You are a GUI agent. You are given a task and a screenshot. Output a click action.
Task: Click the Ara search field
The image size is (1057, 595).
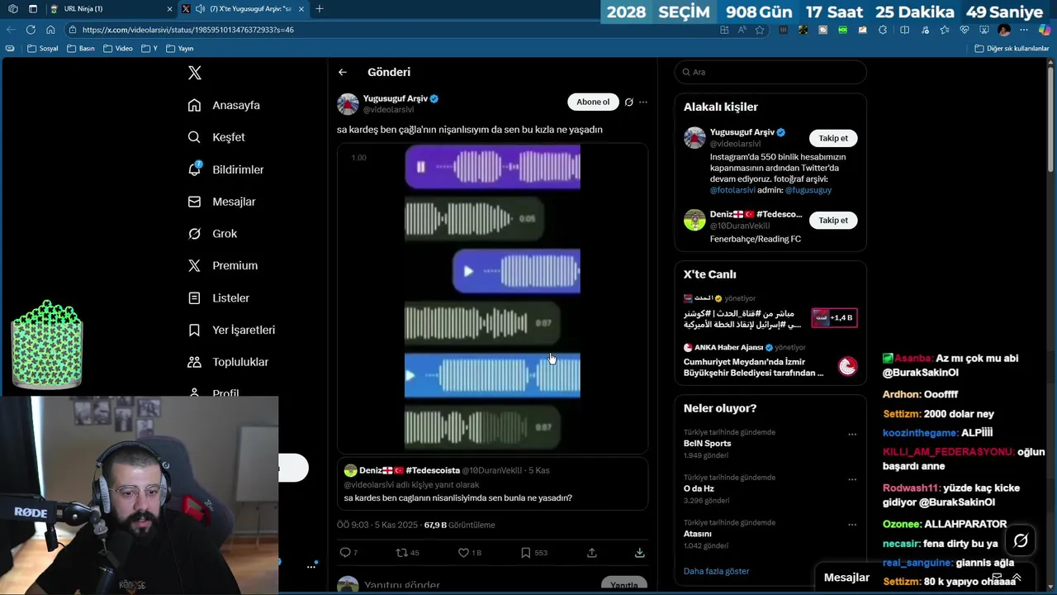(x=770, y=72)
